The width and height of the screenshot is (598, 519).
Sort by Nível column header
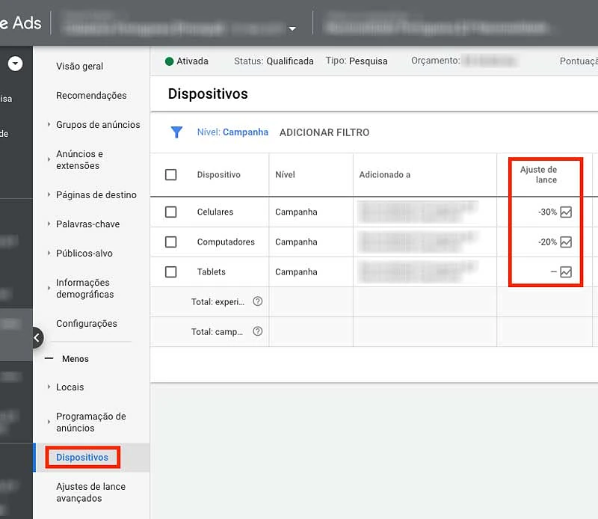[x=285, y=174]
